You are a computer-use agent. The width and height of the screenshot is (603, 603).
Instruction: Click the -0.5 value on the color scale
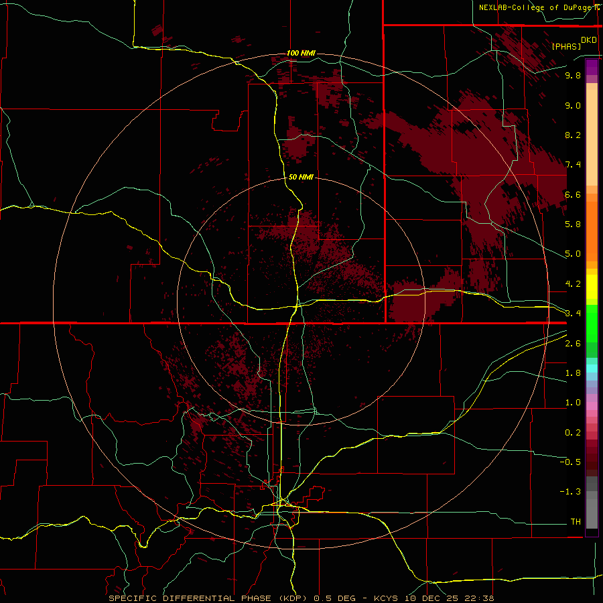point(570,462)
